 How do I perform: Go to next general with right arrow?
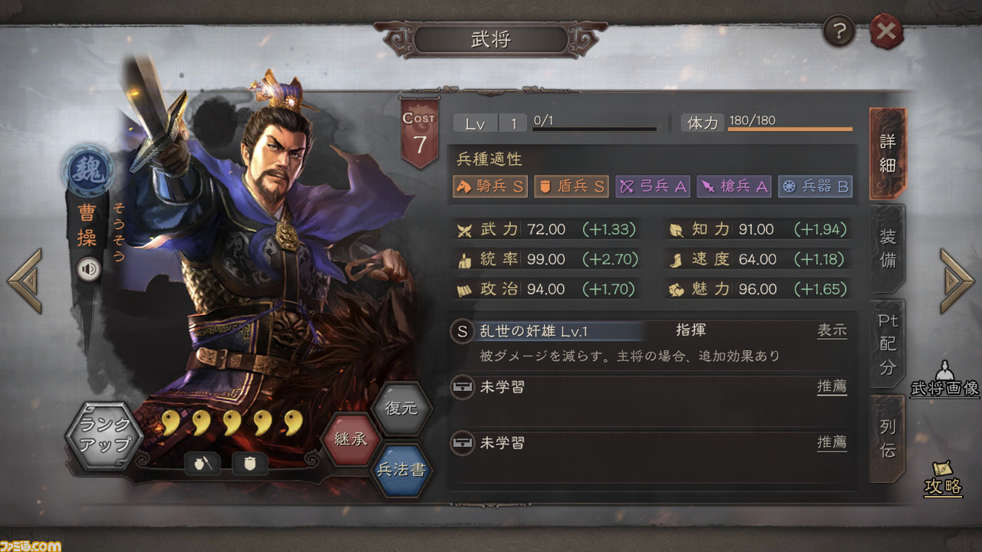[957, 281]
